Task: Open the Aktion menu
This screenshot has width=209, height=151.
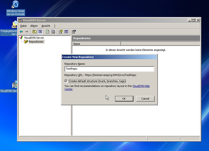Action: pos(34,26)
